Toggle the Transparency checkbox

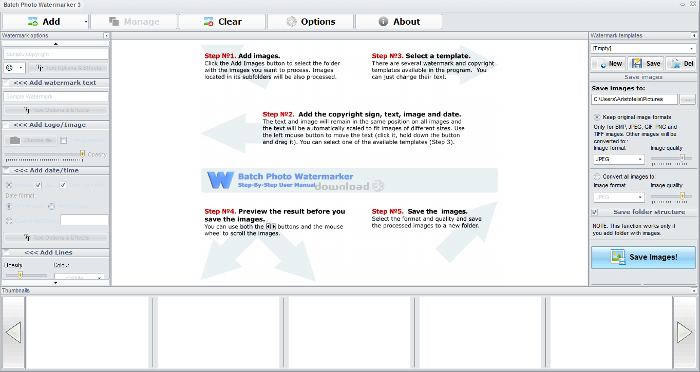(x=64, y=140)
